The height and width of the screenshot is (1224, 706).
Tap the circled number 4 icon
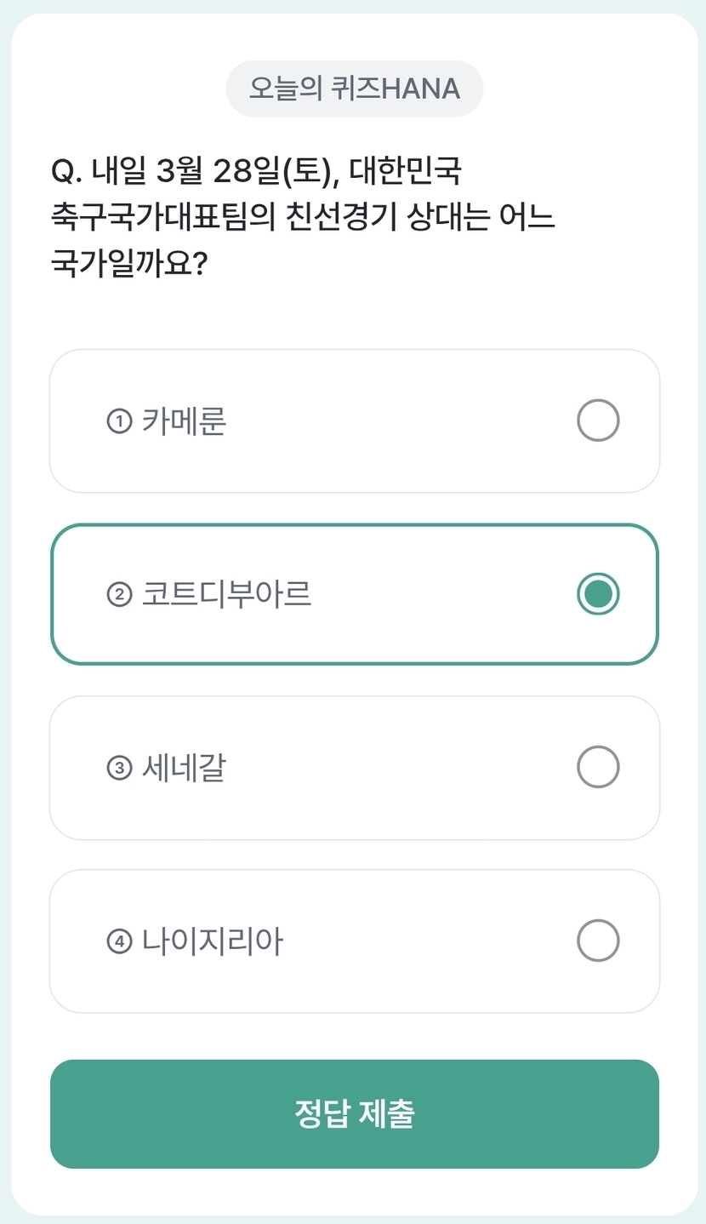[x=119, y=941]
